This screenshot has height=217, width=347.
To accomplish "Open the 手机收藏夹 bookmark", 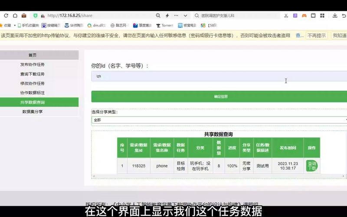I will click(x=28, y=26).
